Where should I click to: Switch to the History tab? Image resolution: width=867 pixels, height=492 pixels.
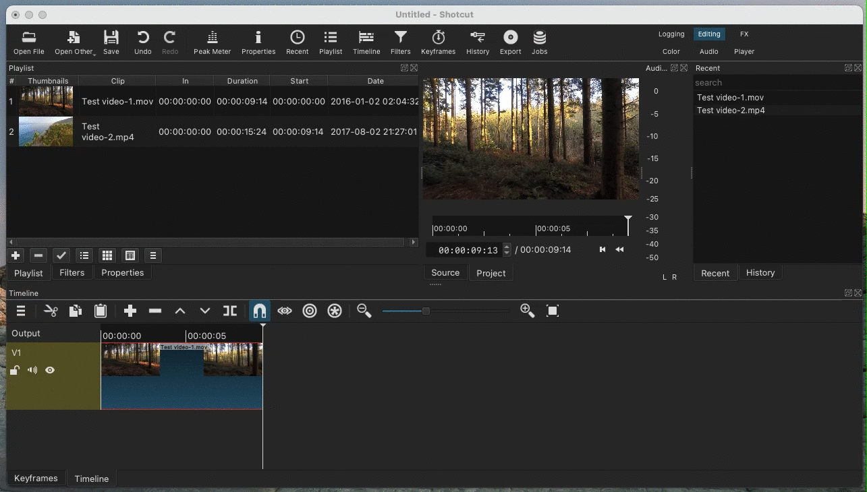click(760, 273)
